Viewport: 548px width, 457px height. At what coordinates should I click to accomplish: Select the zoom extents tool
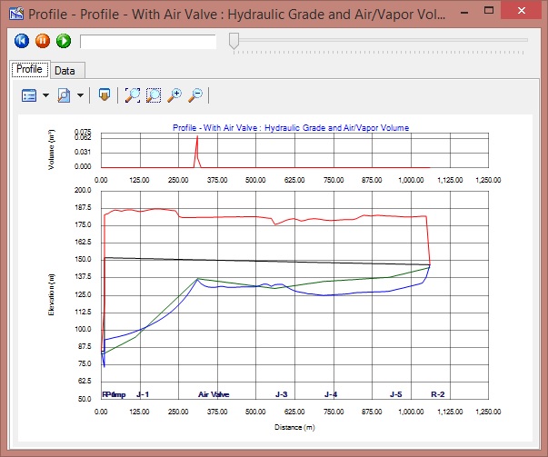pyautogui.click(x=134, y=94)
